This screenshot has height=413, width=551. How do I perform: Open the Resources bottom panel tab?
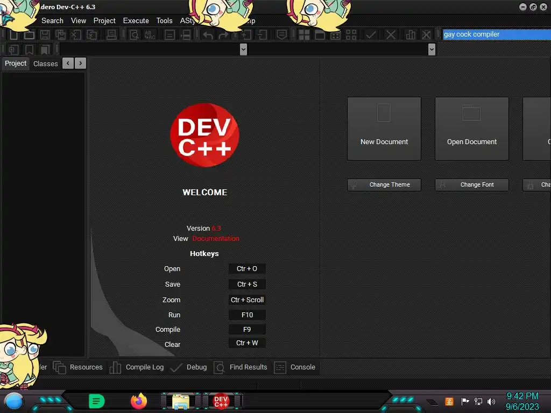[78, 367]
